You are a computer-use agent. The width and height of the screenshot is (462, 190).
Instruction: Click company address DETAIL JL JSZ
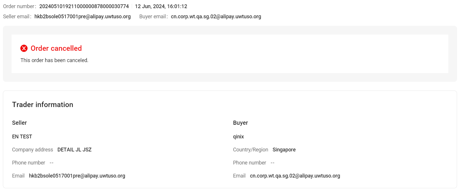coord(74,150)
